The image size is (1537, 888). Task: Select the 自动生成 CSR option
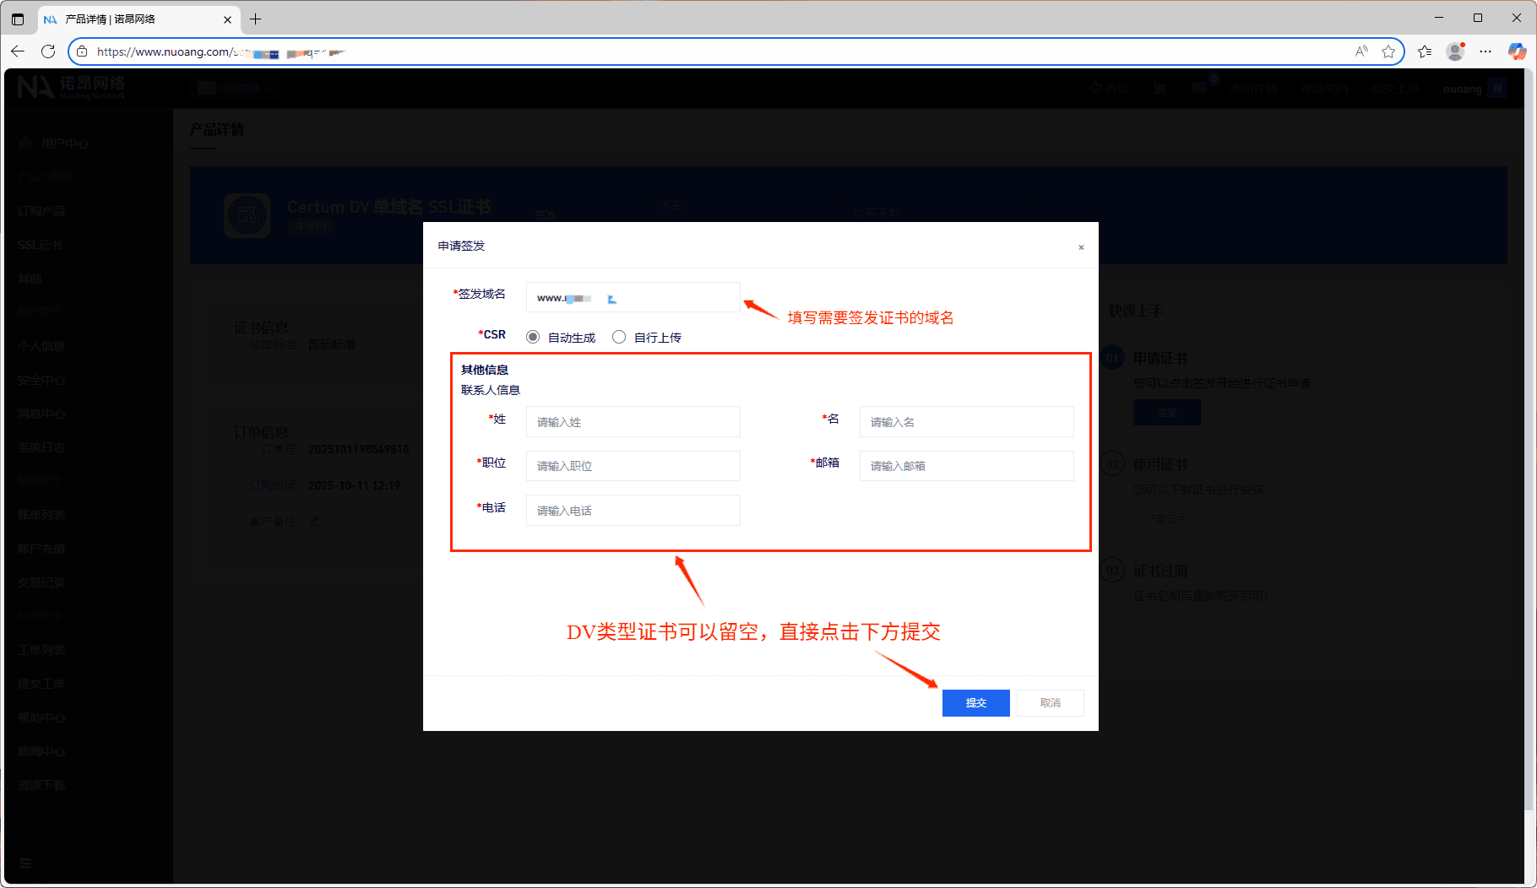click(x=533, y=337)
